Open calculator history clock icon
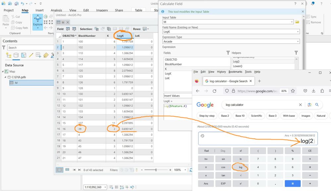331x191 pixels. (x=202, y=136)
